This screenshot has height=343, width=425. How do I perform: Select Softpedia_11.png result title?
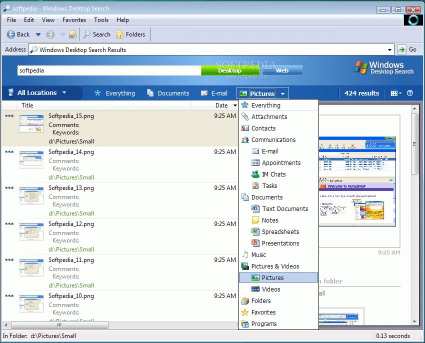pos(71,260)
